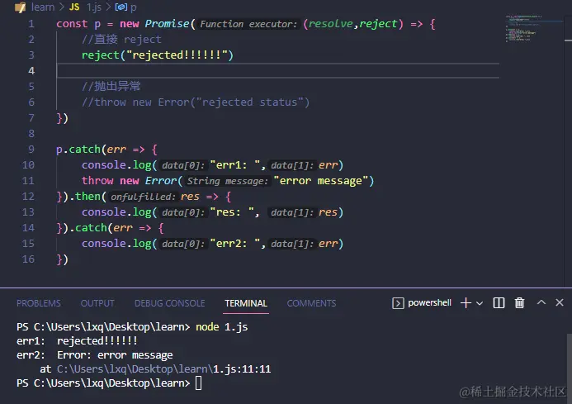Create a new terminal with plus icon

tap(466, 303)
